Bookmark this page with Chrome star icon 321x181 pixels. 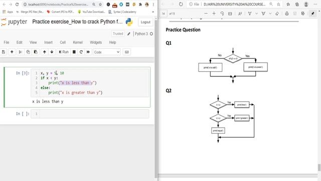[100, 5]
